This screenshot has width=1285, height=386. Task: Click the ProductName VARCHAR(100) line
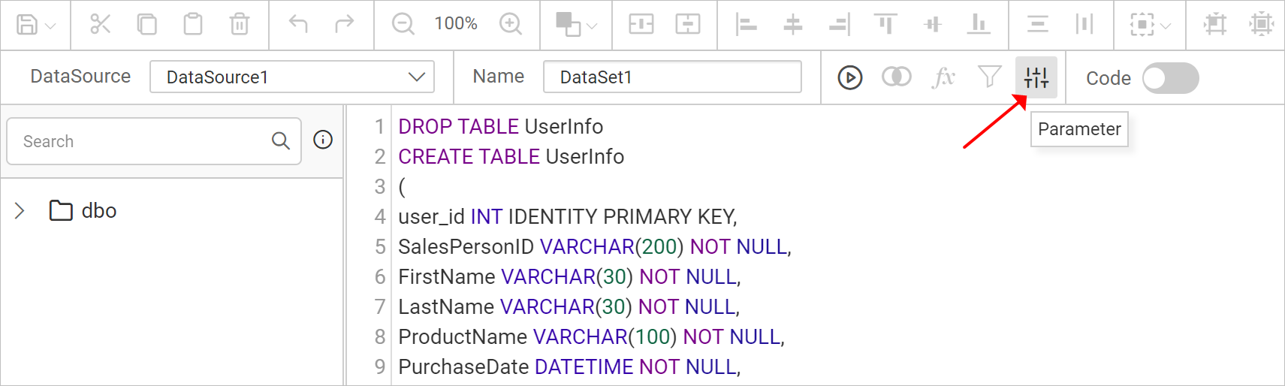point(591,336)
